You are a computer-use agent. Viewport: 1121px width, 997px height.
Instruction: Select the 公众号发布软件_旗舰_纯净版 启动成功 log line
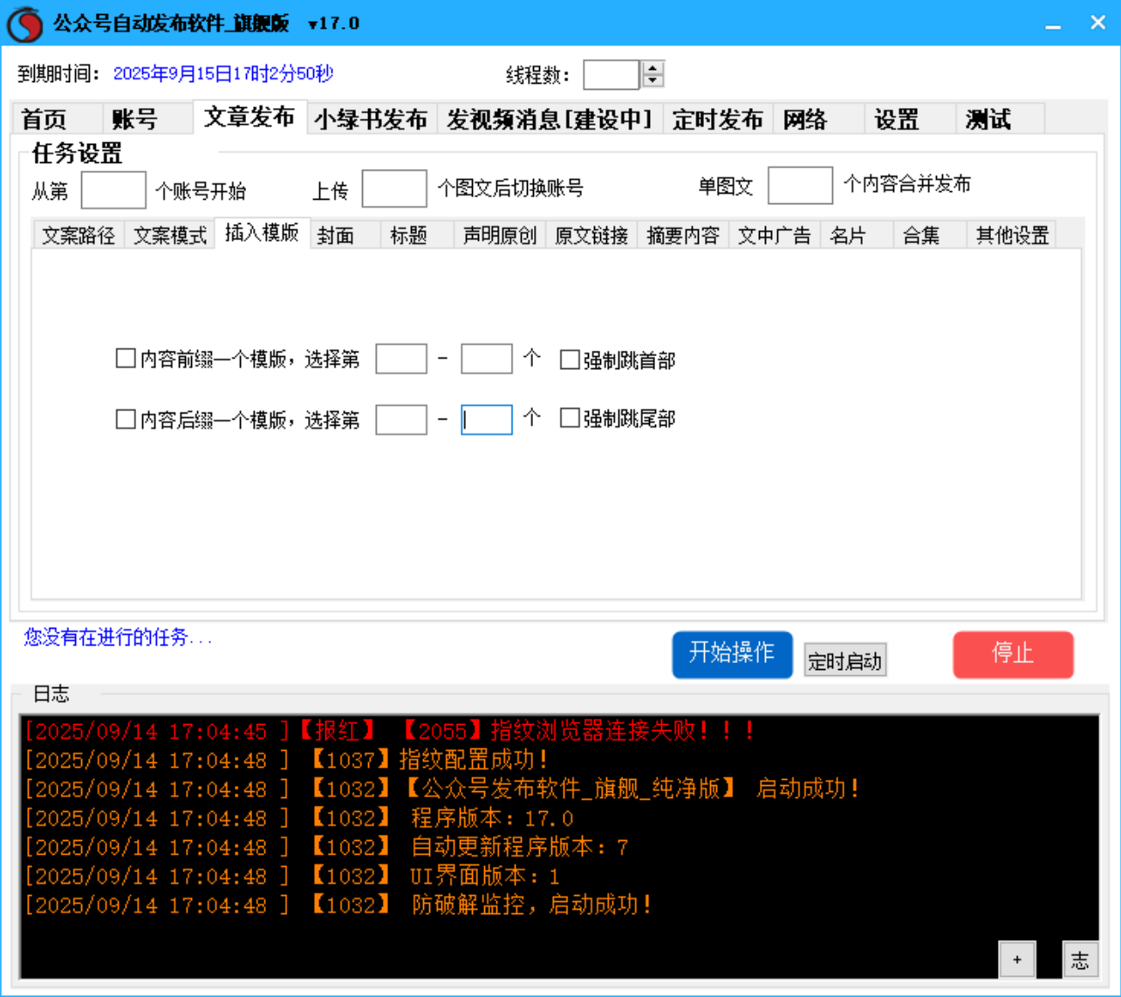tap(442, 789)
